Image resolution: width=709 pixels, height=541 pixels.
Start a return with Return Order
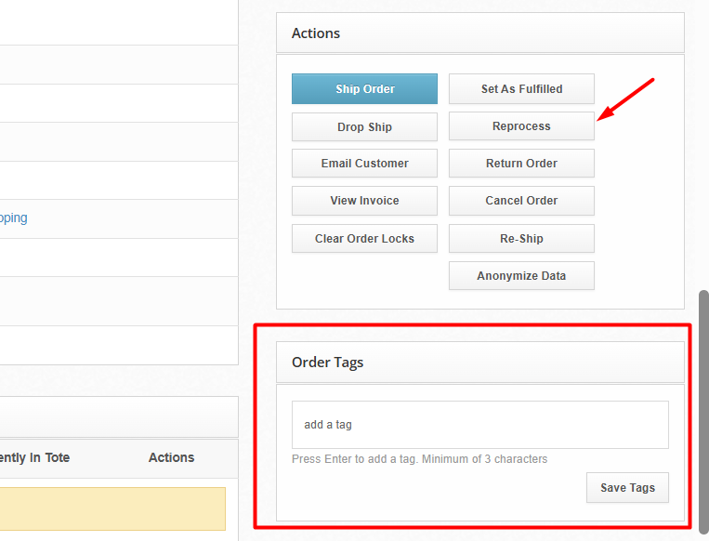[521, 164]
